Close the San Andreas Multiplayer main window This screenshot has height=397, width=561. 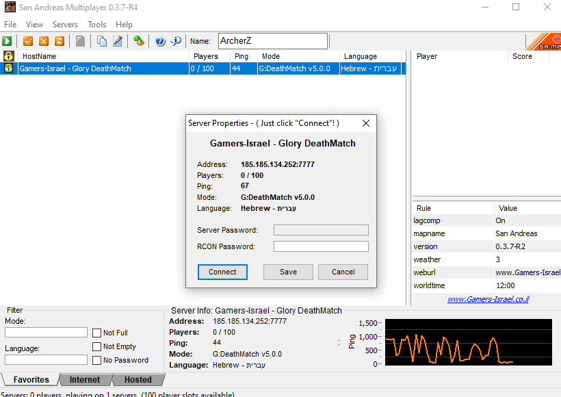(x=547, y=7)
